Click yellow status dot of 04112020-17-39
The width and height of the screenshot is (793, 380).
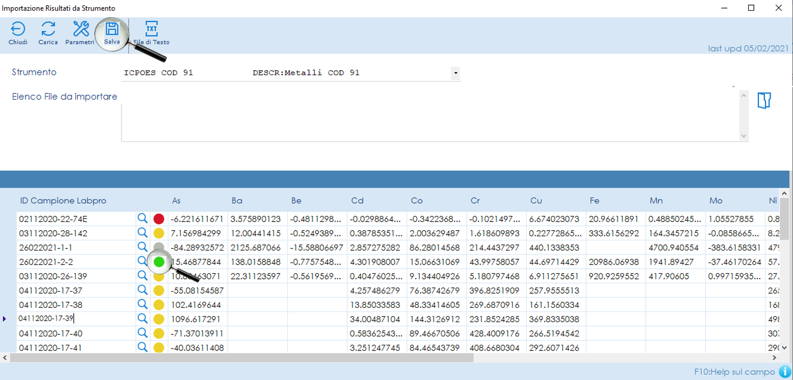point(159,319)
